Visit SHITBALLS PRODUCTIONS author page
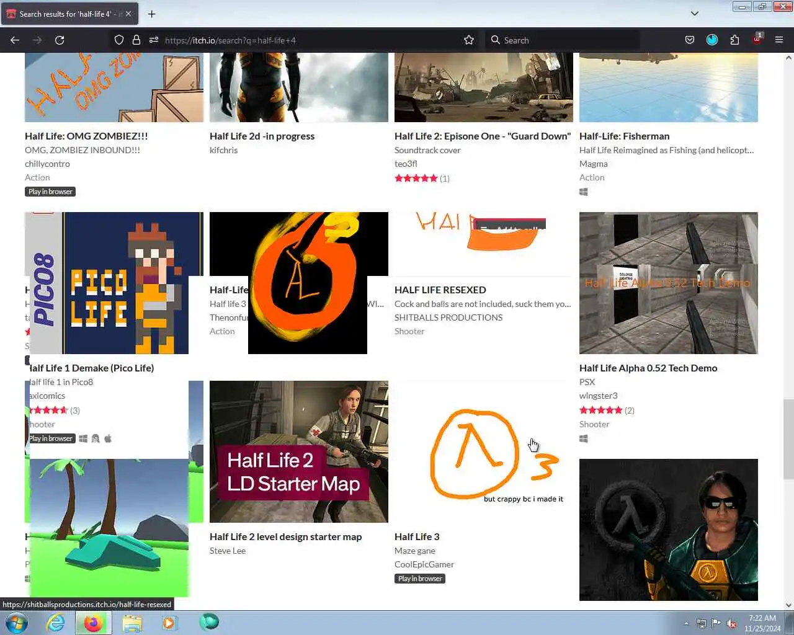This screenshot has height=635, width=794. click(448, 317)
